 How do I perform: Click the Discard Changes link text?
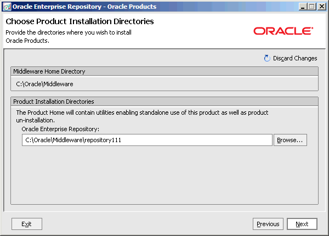(x=295, y=58)
